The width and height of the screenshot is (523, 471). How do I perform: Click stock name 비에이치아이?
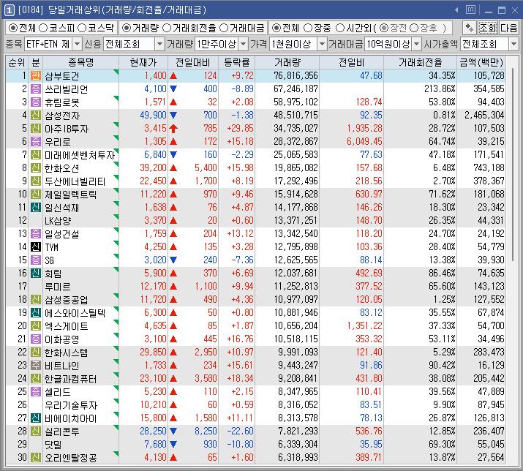tap(70, 418)
